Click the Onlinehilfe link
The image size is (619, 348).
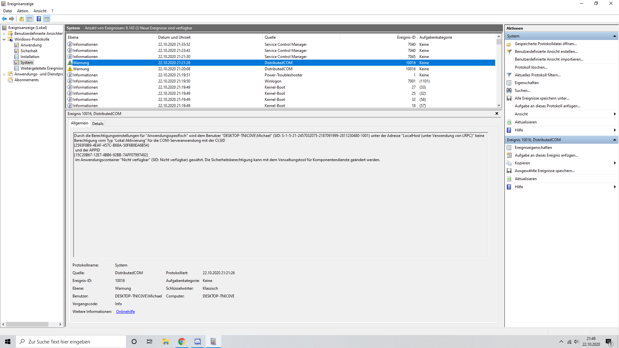125,312
